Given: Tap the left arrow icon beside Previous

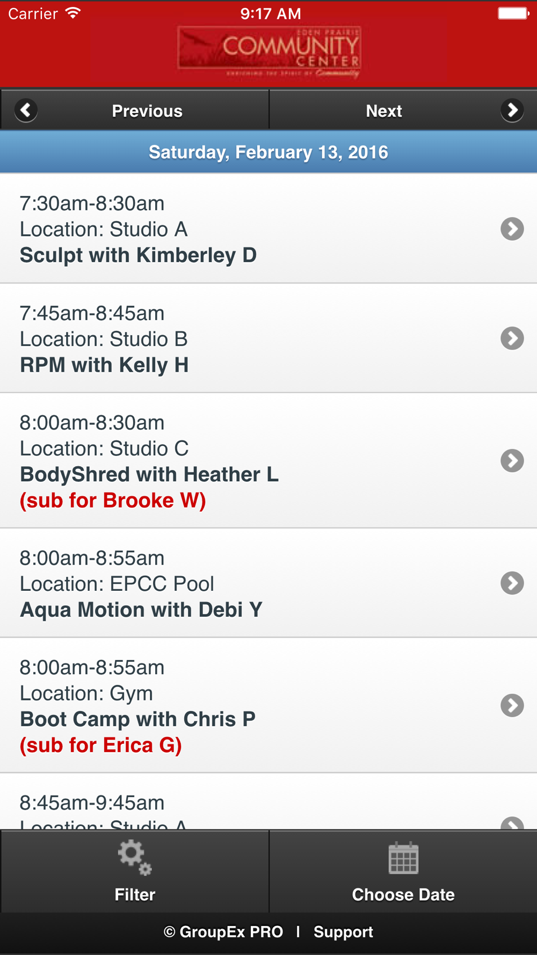Looking at the screenshot, I should [x=26, y=111].
